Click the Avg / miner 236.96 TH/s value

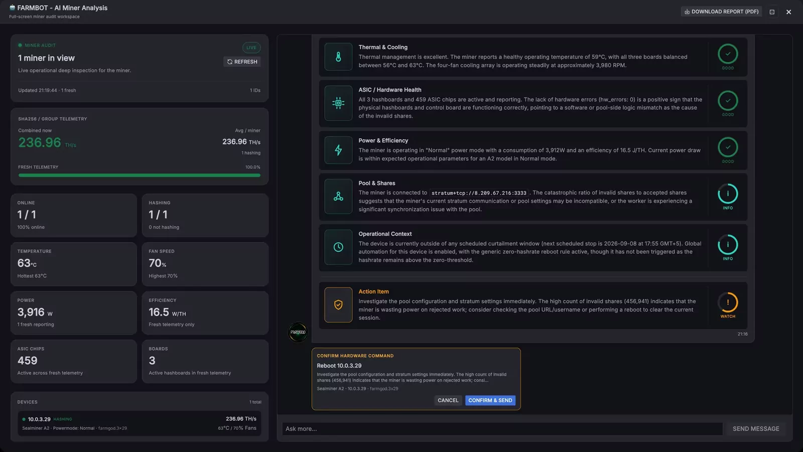click(241, 142)
